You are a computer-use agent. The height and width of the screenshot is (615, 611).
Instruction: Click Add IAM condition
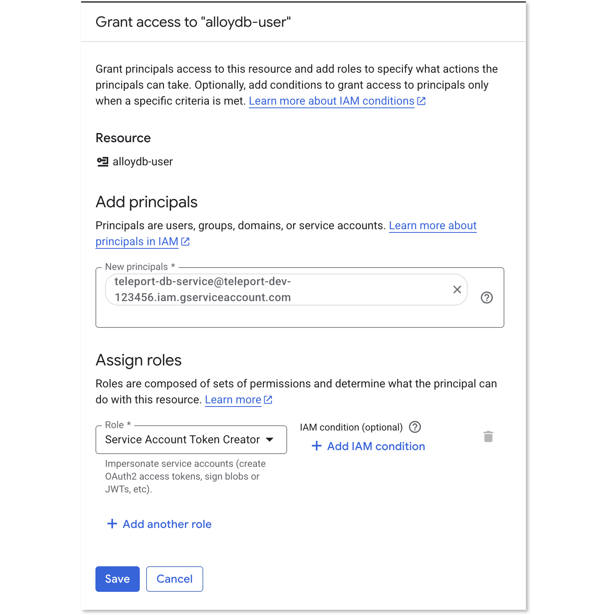tap(376, 446)
